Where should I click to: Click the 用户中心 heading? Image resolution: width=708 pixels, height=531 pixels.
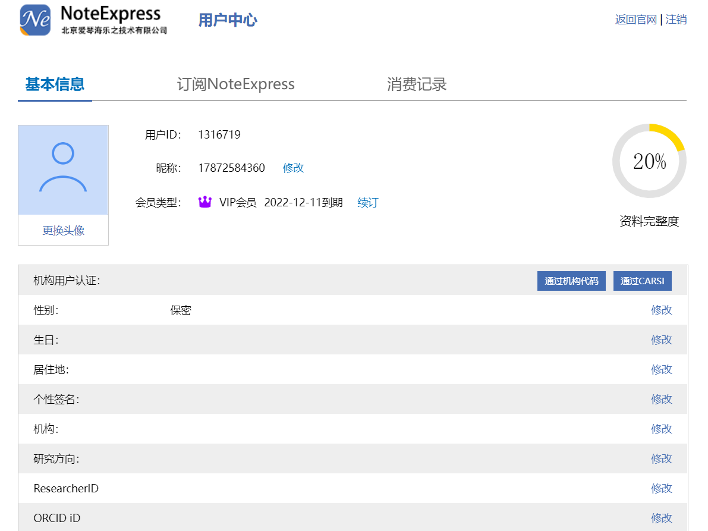click(228, 20)
